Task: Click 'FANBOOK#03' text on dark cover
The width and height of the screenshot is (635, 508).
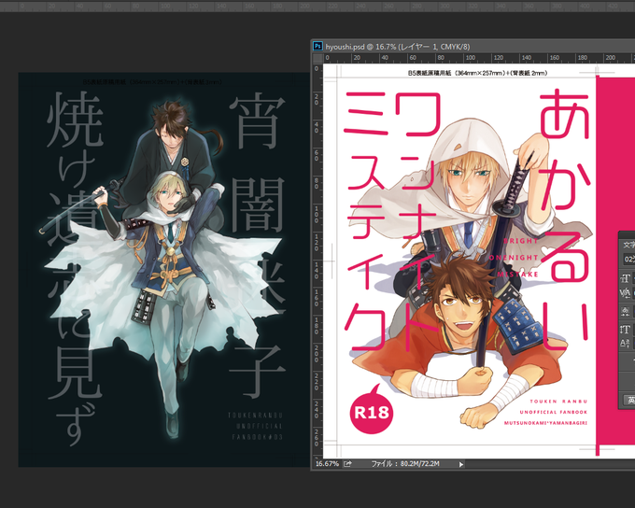Action: pyautogui.click(x=257, y=437)
